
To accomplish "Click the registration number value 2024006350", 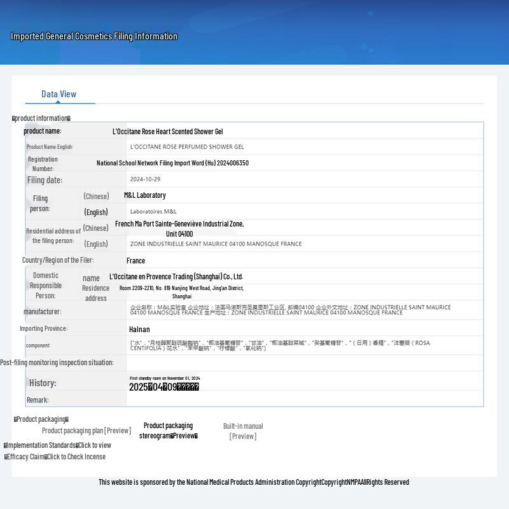I will click(172, 164).
